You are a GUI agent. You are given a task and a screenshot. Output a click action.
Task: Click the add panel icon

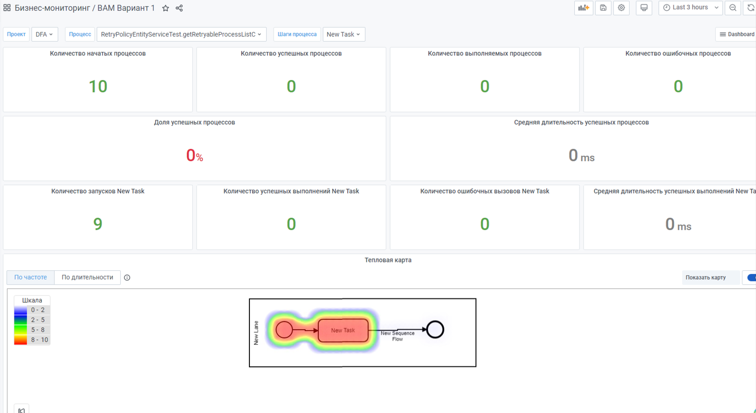coord(584,8)
